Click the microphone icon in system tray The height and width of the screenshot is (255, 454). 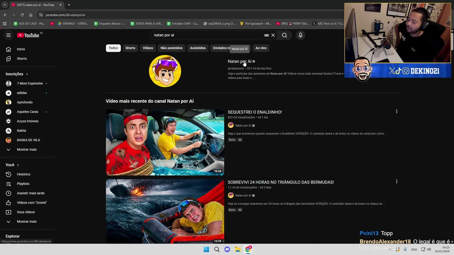tap(405, 249)
